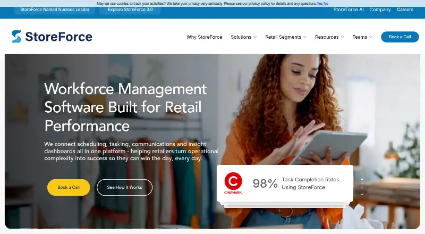Click the hero paragraph about scheduling and tasking

(131, 151)
